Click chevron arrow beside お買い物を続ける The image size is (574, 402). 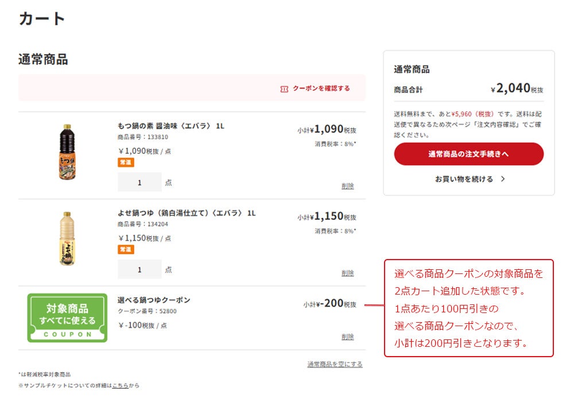coord(503,179)
